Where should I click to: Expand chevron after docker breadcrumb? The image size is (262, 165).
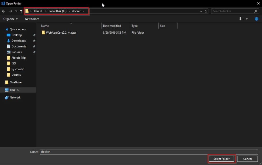coord(83,11)
